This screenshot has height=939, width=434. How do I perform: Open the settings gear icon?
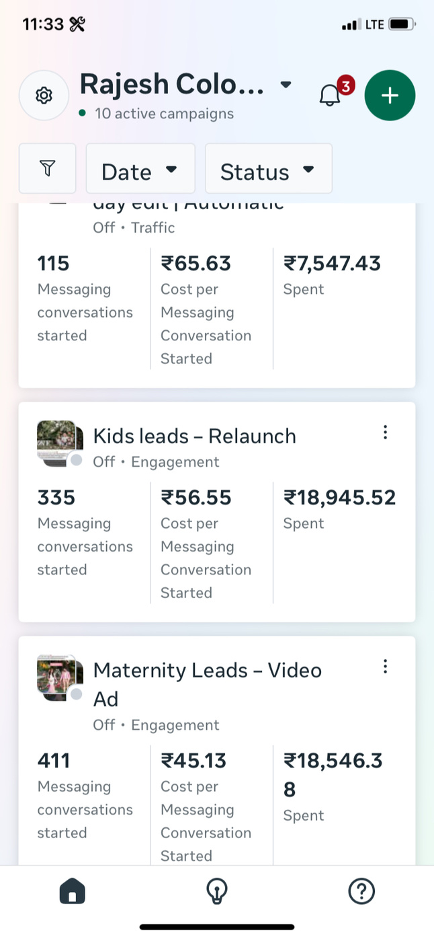tap(44, 96)
